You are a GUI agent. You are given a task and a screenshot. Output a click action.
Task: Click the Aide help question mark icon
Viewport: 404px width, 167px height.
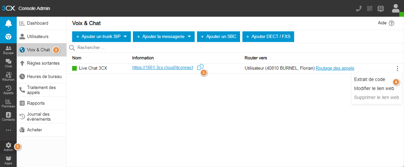pyautogui.click(x=392, y=23)
